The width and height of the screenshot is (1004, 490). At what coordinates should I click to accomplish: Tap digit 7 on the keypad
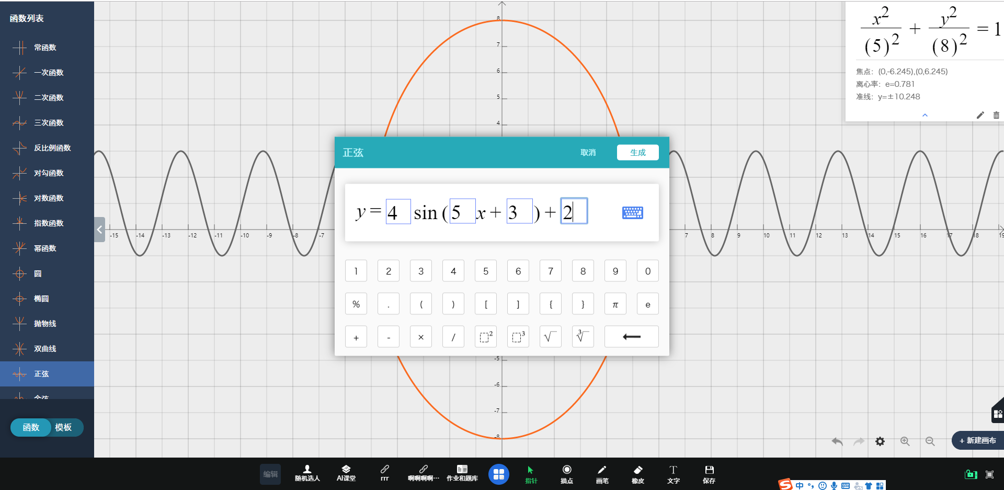551,271
